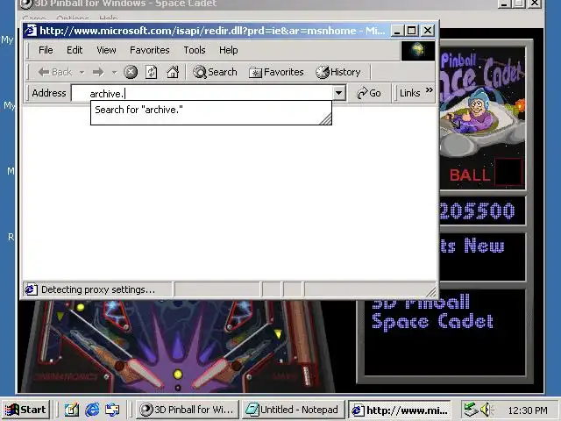Grab the Internet Explorer window resize grip
The height and width of the screenshot is (421, 561).
[432, 292]
